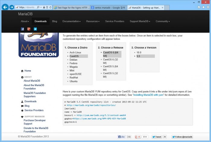Follow @mariadb on Twitter

tap(182, 137)
